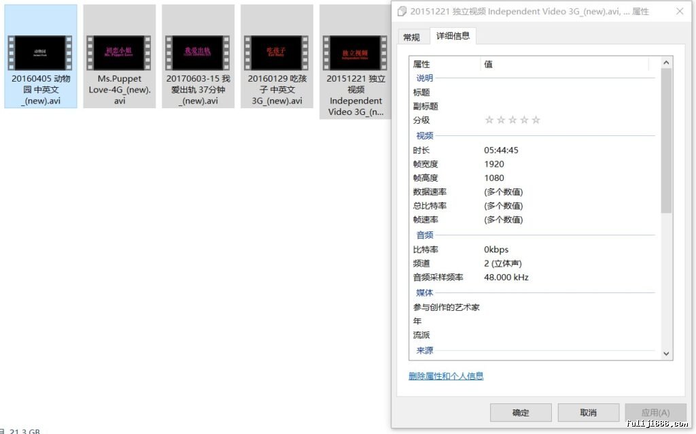
Task: Select the 20160129 吃孩子 video thumbnail
Action: click(x=276, y=53)
